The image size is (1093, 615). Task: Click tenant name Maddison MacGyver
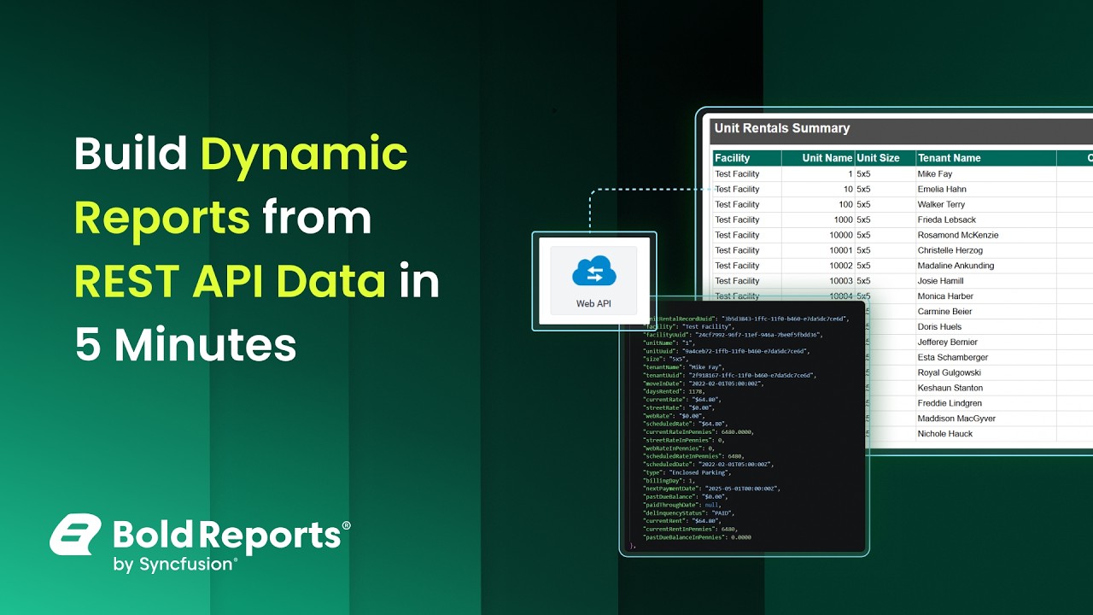[956, 419]
